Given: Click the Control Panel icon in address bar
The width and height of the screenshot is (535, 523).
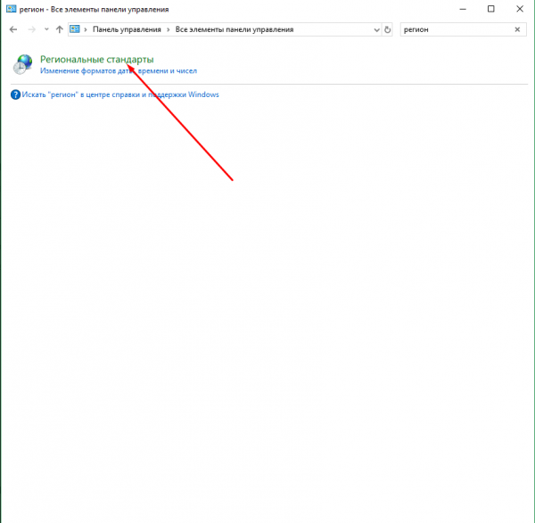Looking at the screenshot, I should pos(75,29).
